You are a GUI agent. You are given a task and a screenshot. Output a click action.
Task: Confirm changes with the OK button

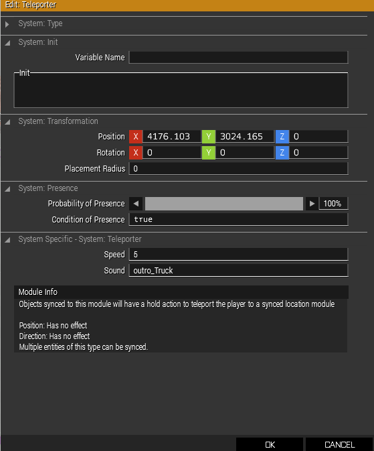click(270, 444)
